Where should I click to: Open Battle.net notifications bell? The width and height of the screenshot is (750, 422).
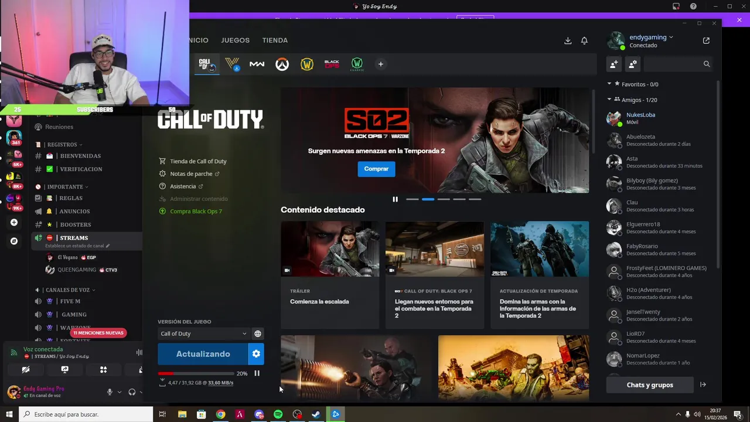[x=584, y=40]
